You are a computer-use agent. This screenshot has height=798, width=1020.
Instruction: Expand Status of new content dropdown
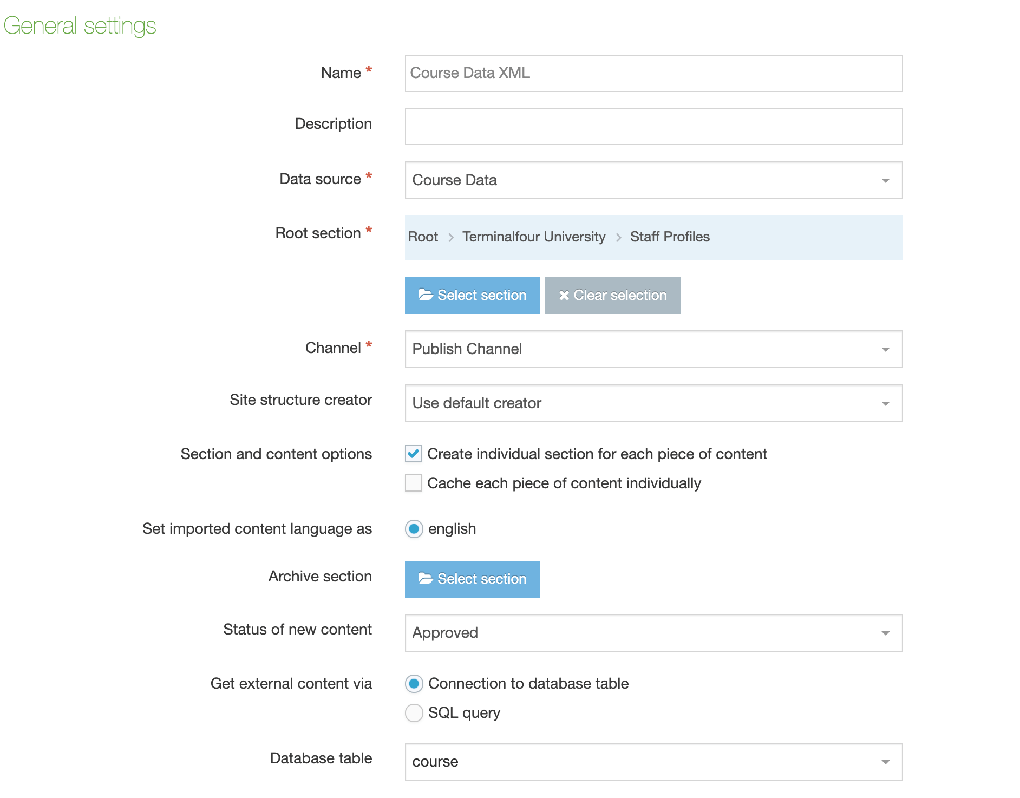coord(653,633)
